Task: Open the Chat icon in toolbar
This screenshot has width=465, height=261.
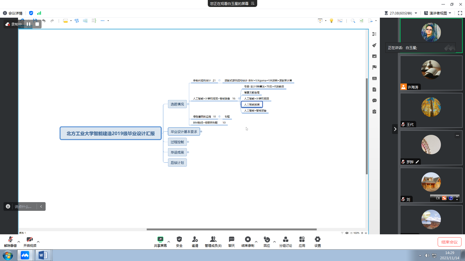Action: pyautogui.click(x=231, y=240)
